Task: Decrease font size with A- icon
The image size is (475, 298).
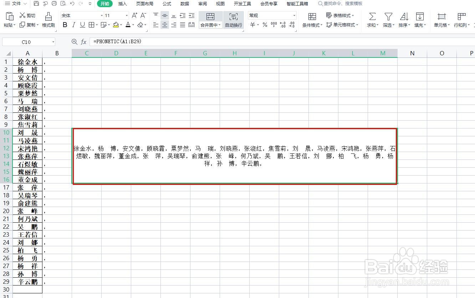Action: [x=143, y=15]
